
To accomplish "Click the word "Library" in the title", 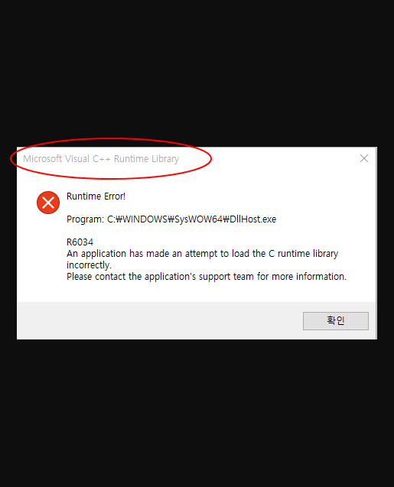I will [x=165, y=159].
